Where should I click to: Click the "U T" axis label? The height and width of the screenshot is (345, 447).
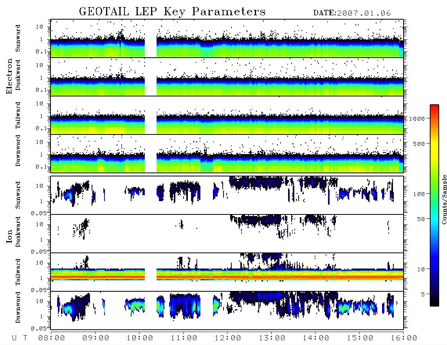point(20,338)
